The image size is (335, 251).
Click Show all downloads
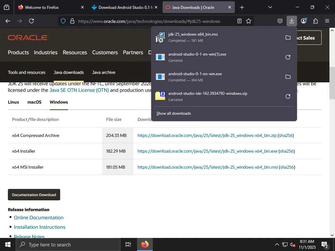click(173, 113)
